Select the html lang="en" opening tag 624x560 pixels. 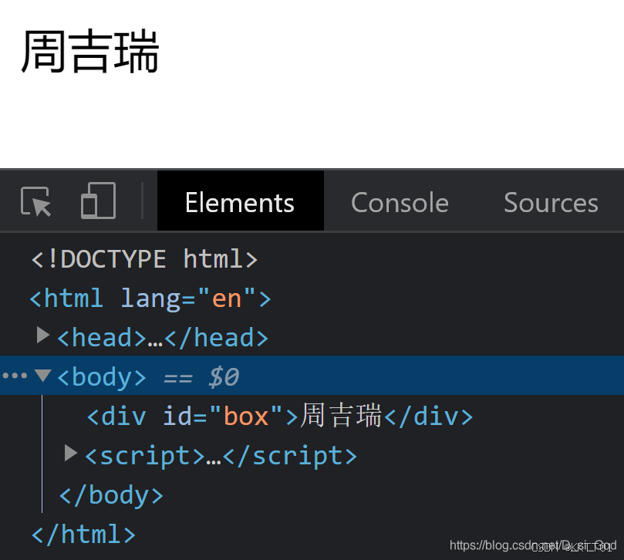point(150,299)
